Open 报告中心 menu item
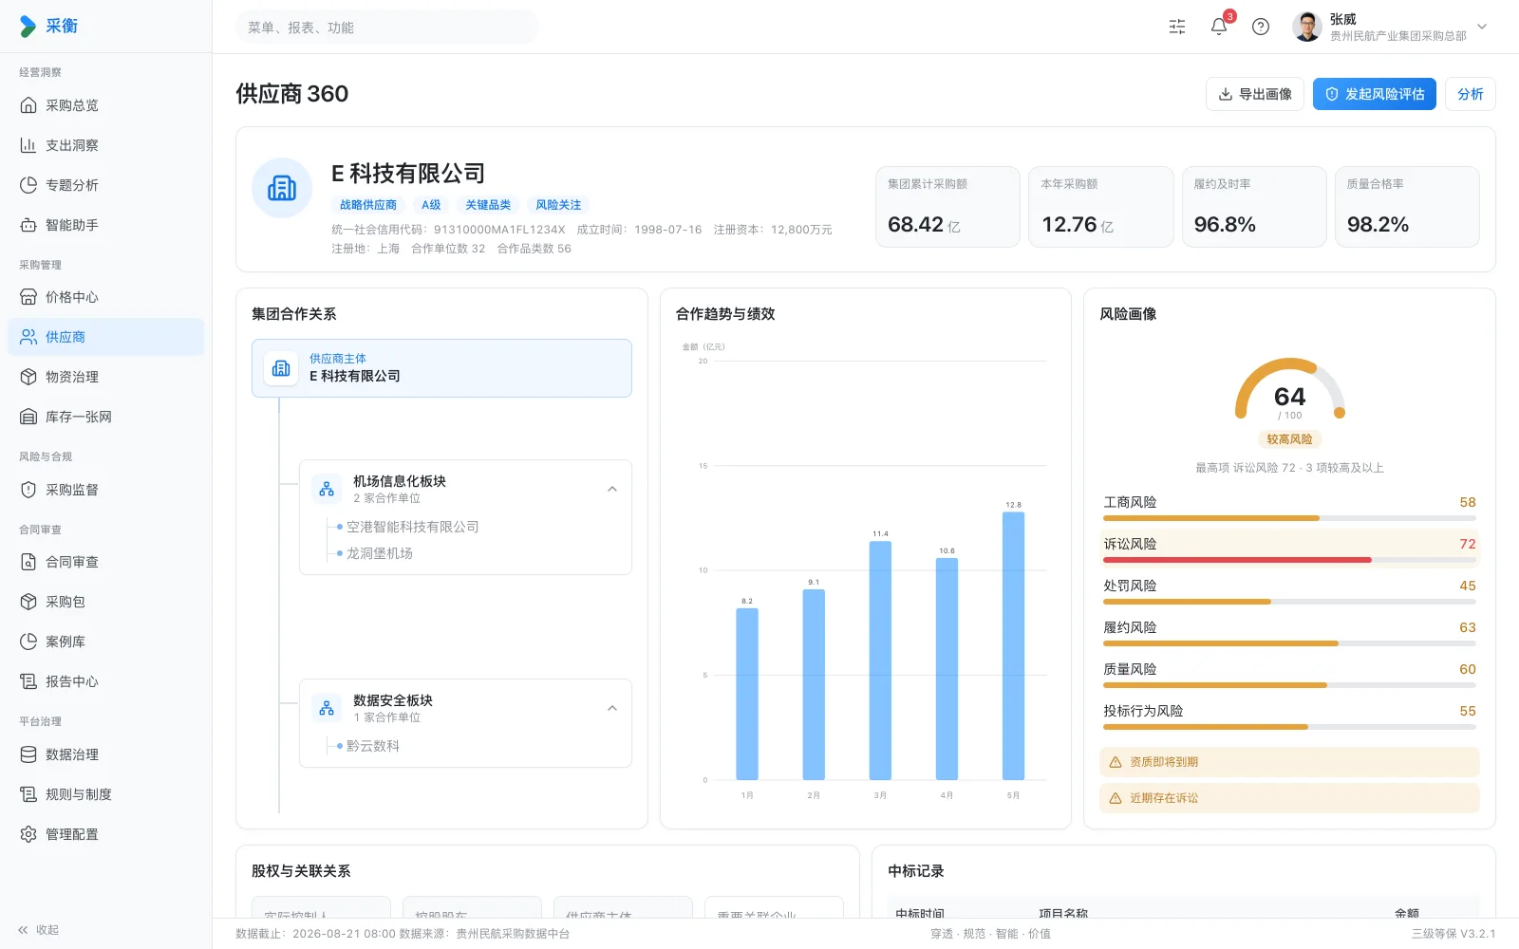The height and width of the screenshot is (949, 1519). tap(106, 681)
